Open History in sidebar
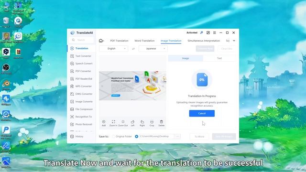 click(x=81, y=136)
